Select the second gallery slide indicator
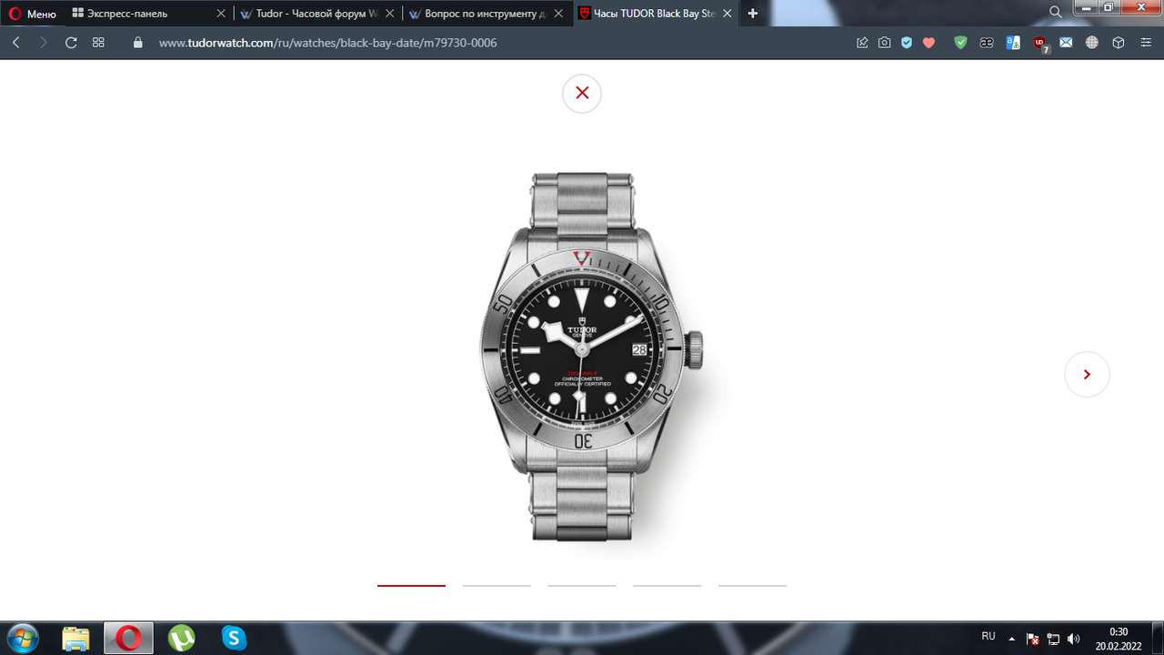This screenshot has height=655, width=1164. (x=497, y=585)
